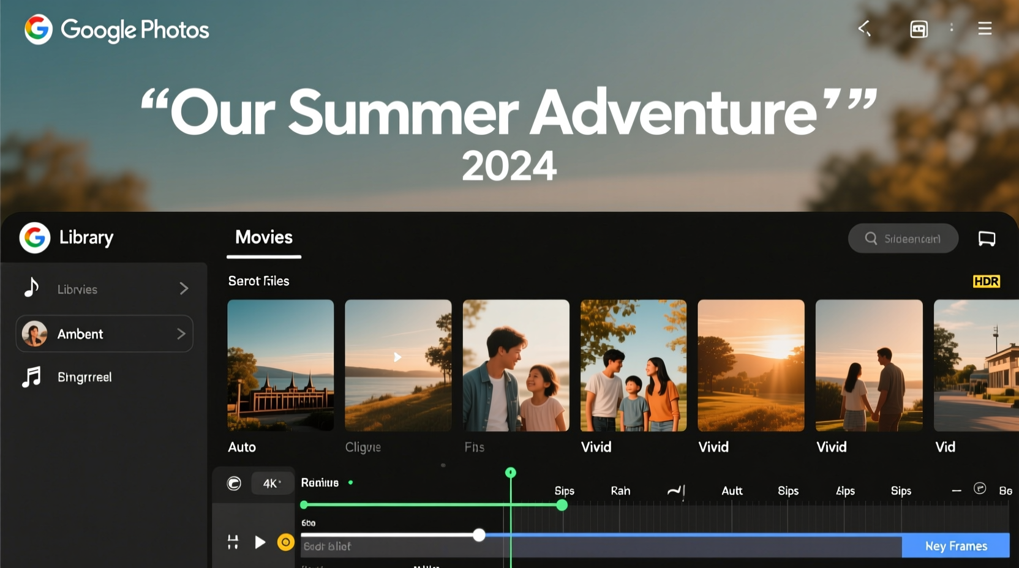
Task: Toggle the green Renius switch
Action: point(350,483)
